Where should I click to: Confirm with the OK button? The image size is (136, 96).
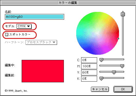[123, 89]
